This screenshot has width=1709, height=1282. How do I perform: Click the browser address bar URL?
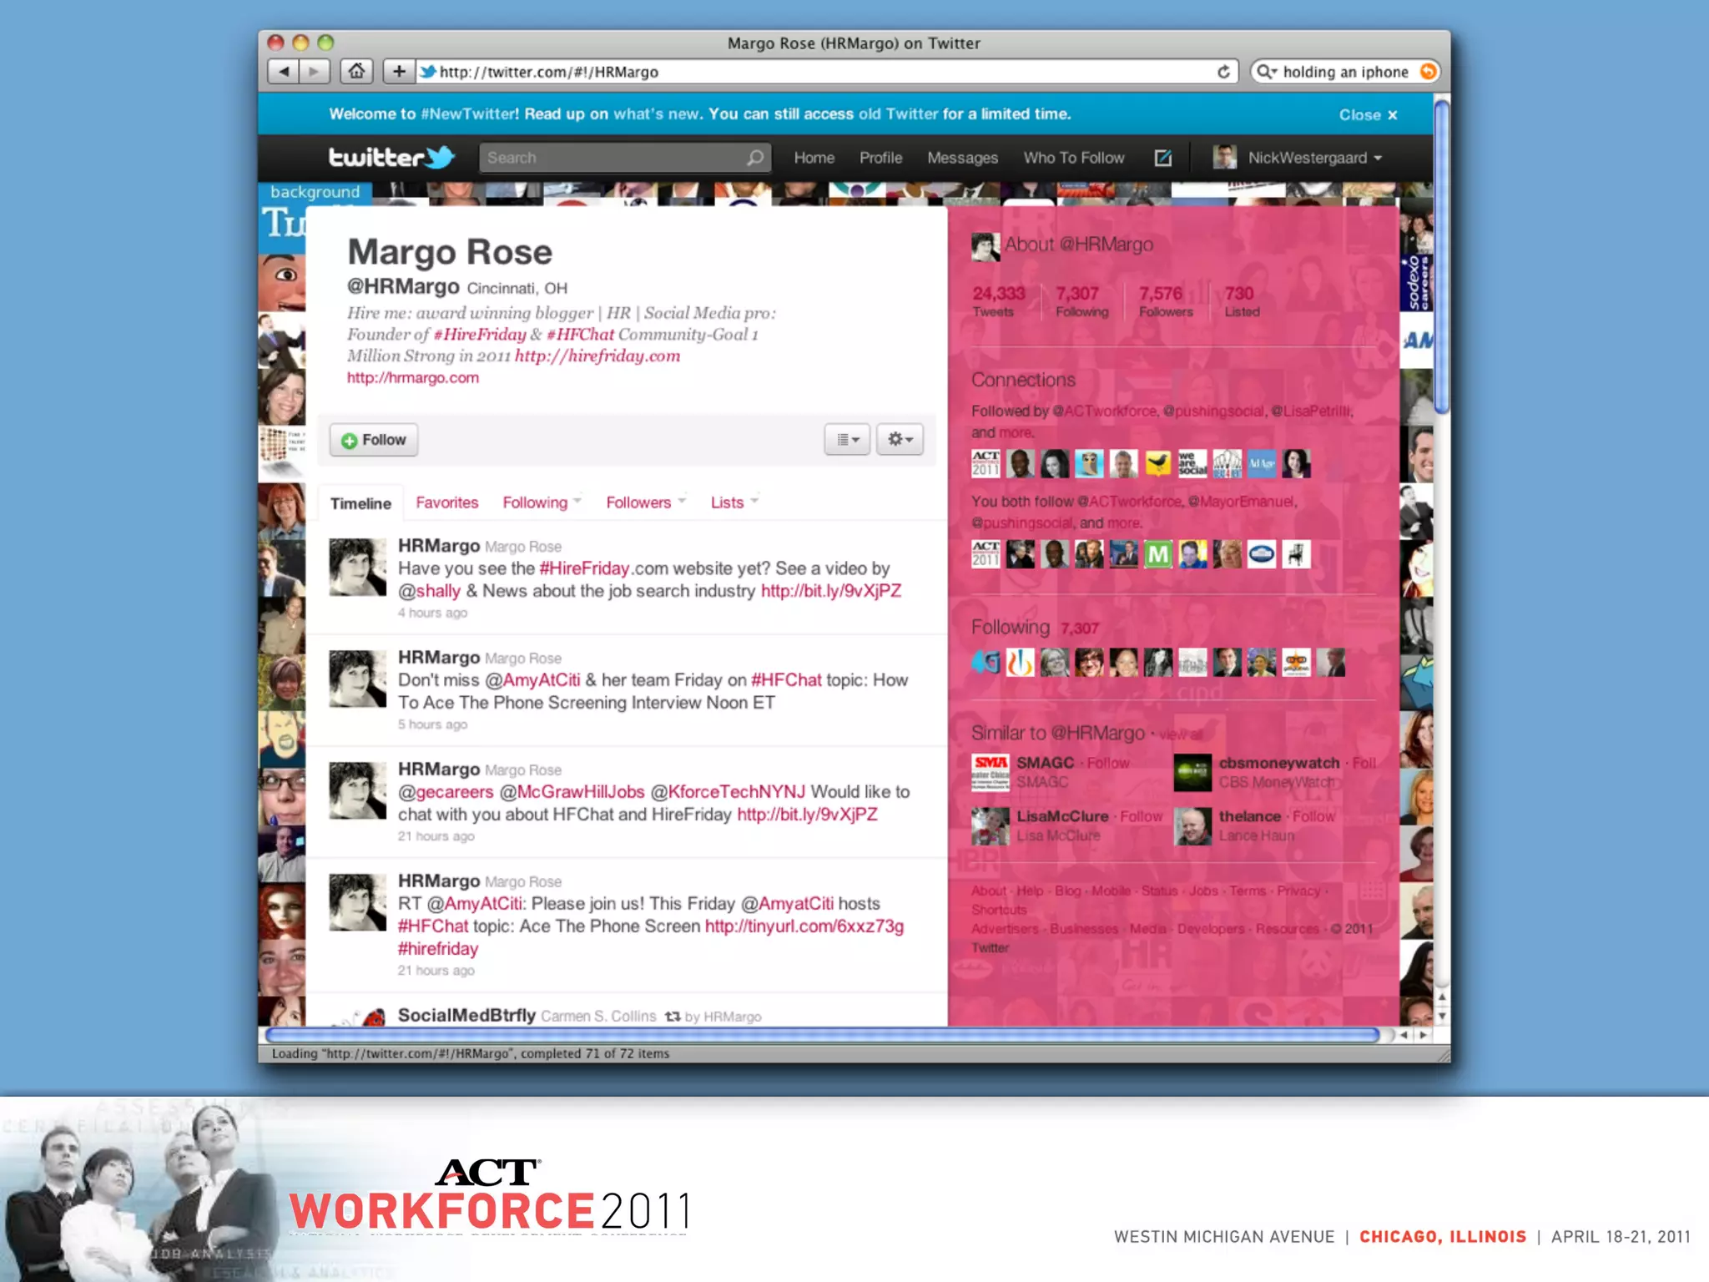pos(548,72)
